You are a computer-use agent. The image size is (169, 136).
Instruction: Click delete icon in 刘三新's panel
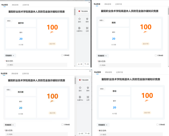pos(88,88)
